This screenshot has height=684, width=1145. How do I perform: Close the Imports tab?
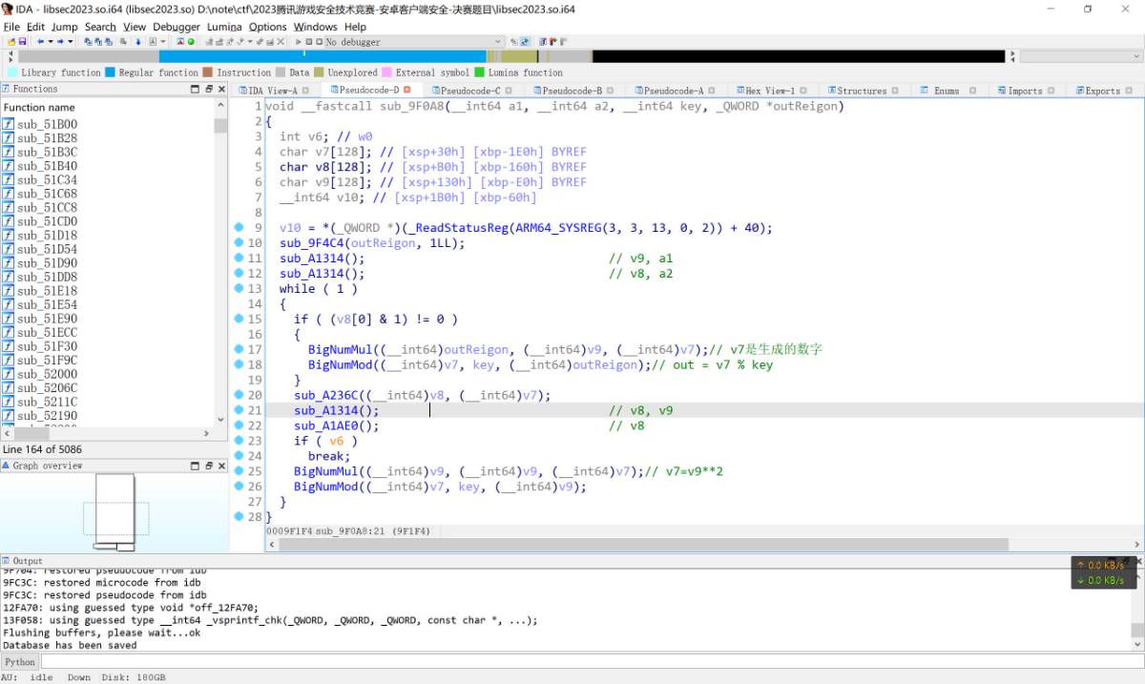click(1051, 91)
